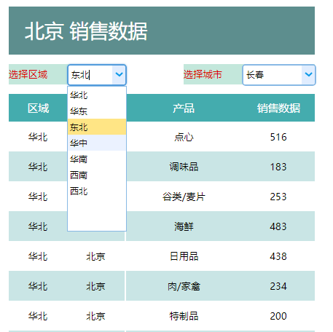Select the 点心 product cell

(x=184, y=137)
